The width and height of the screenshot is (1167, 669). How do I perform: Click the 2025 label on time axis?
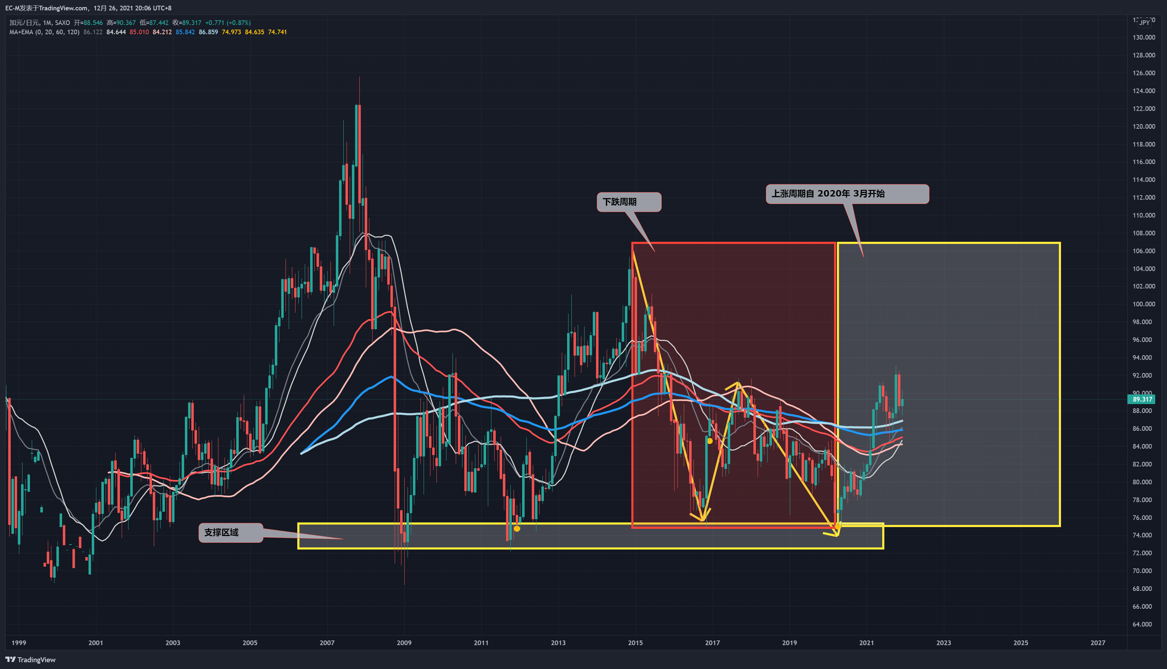coord(1021,643)
